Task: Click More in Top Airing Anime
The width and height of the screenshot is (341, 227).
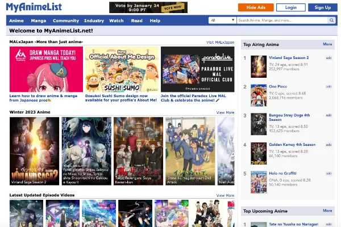Action: pyautogui.click(x=327, y=44)
